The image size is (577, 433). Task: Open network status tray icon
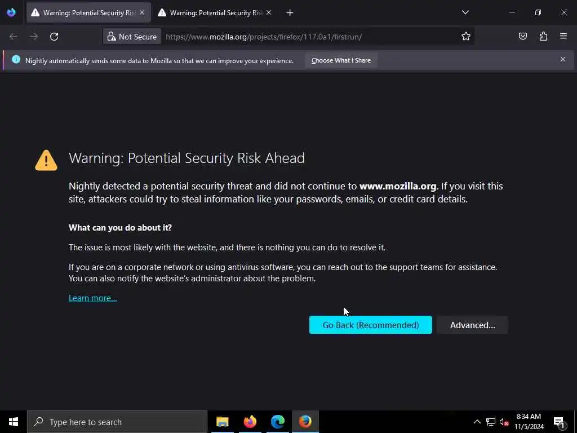click(x=491, y=422)
